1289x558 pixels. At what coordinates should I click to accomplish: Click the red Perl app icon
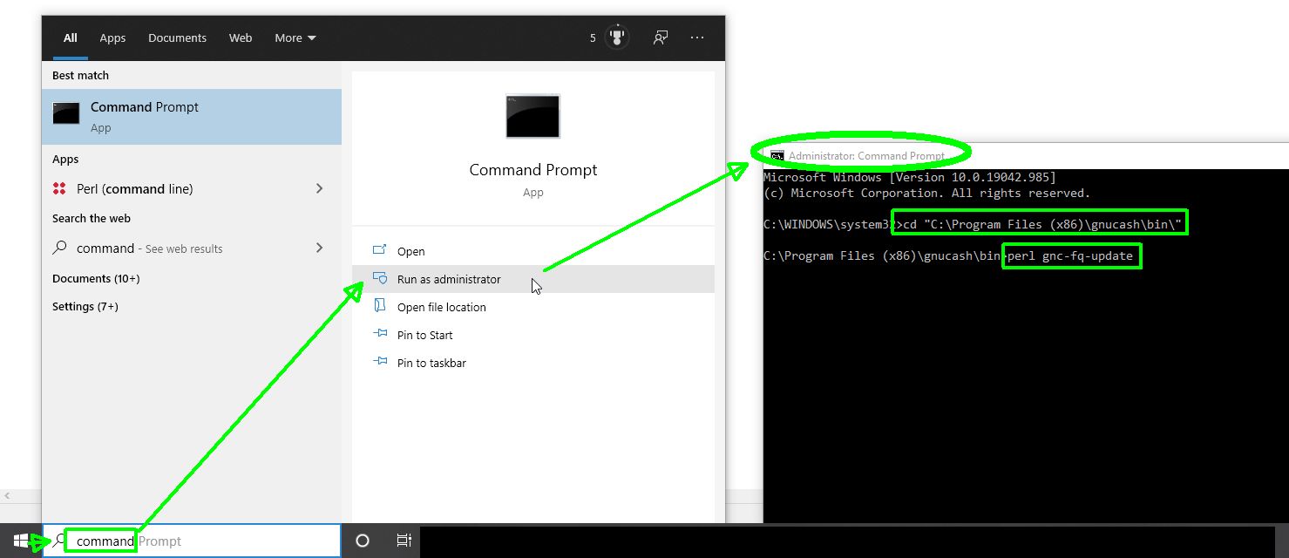coord(59,188)
